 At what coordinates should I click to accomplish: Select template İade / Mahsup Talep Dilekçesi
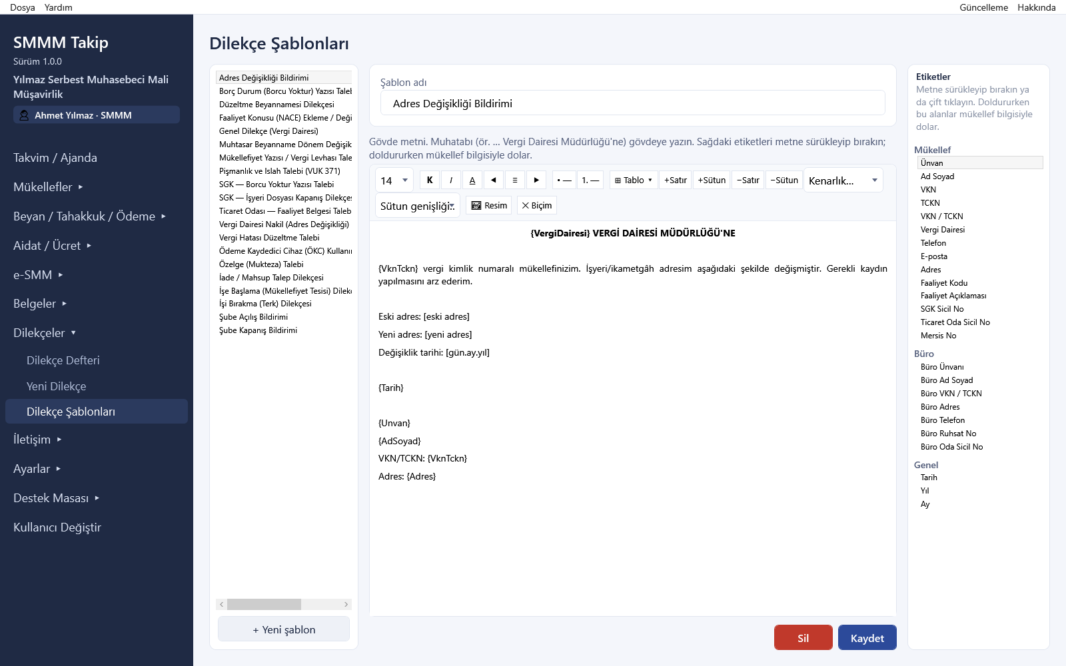coord(284,278)
